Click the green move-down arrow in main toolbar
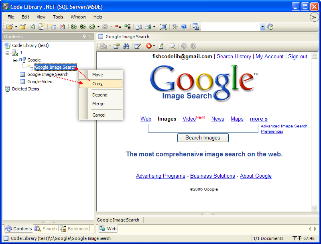Image resolution: width=321 pixels, height=244 pixels. (83, 27)
